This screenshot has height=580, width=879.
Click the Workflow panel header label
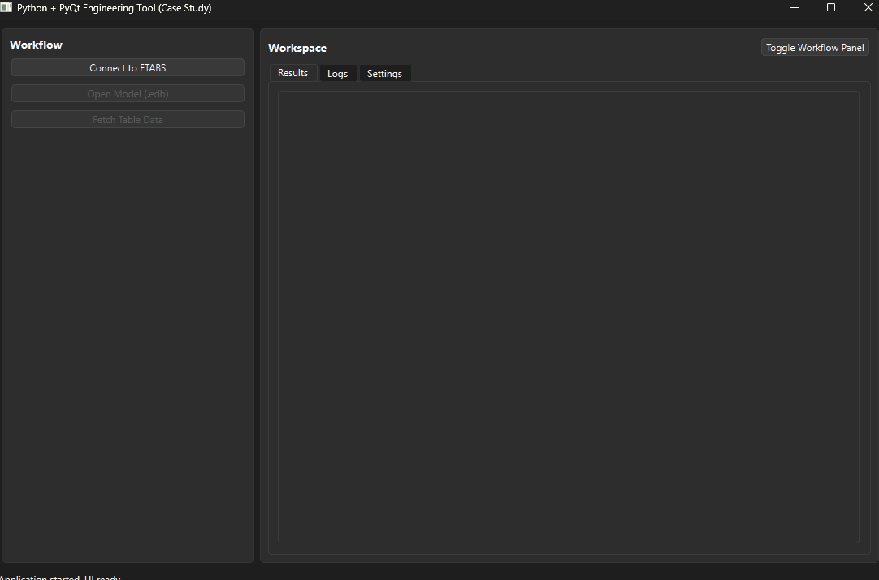36,45
